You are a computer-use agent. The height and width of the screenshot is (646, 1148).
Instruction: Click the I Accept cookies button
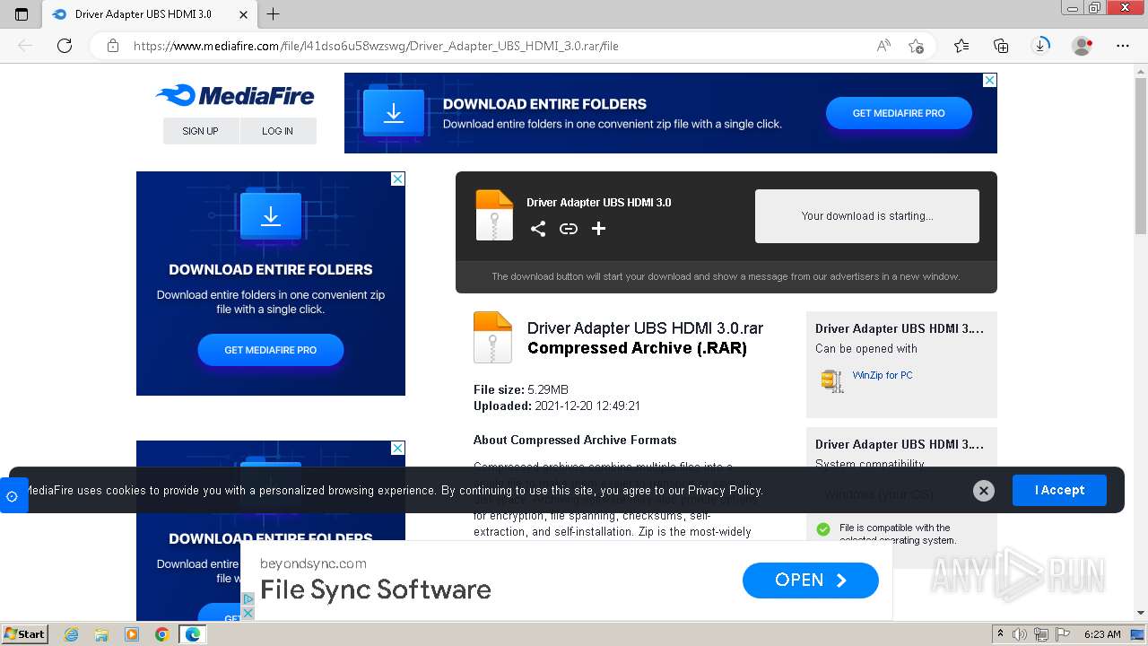point(1059,490)
